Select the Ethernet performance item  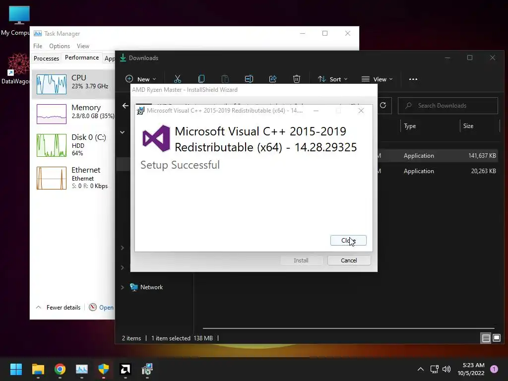click(73, 178)
